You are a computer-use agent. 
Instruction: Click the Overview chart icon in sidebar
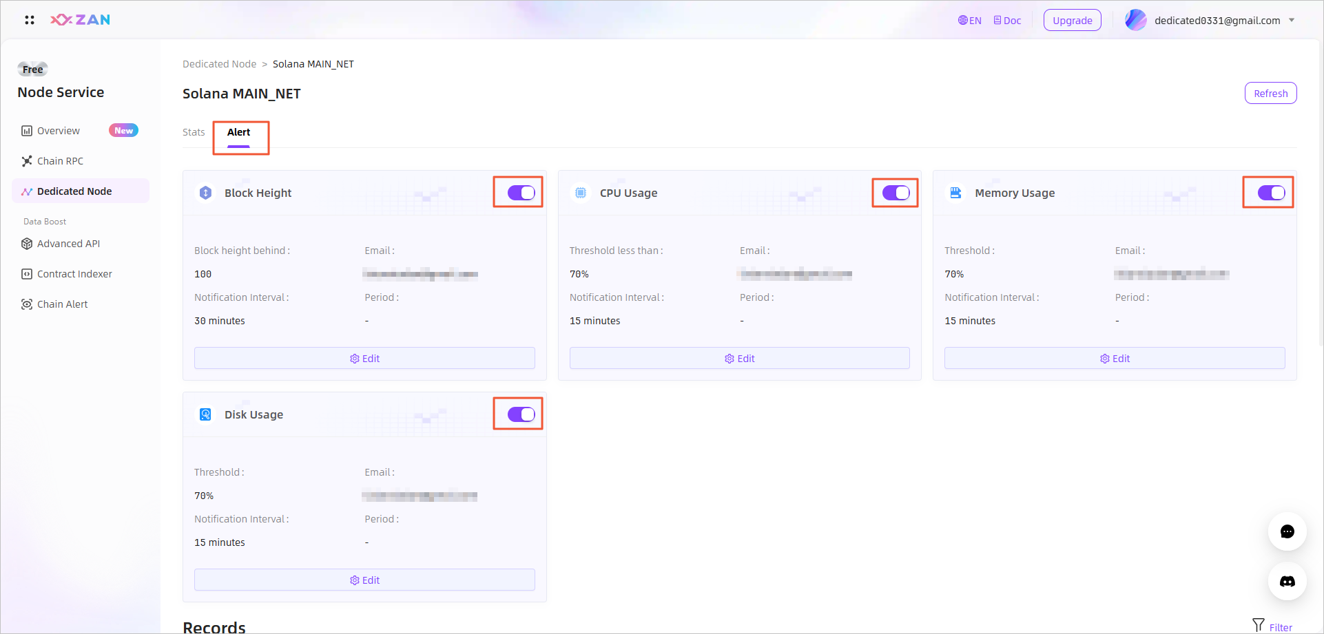point(27,131)
